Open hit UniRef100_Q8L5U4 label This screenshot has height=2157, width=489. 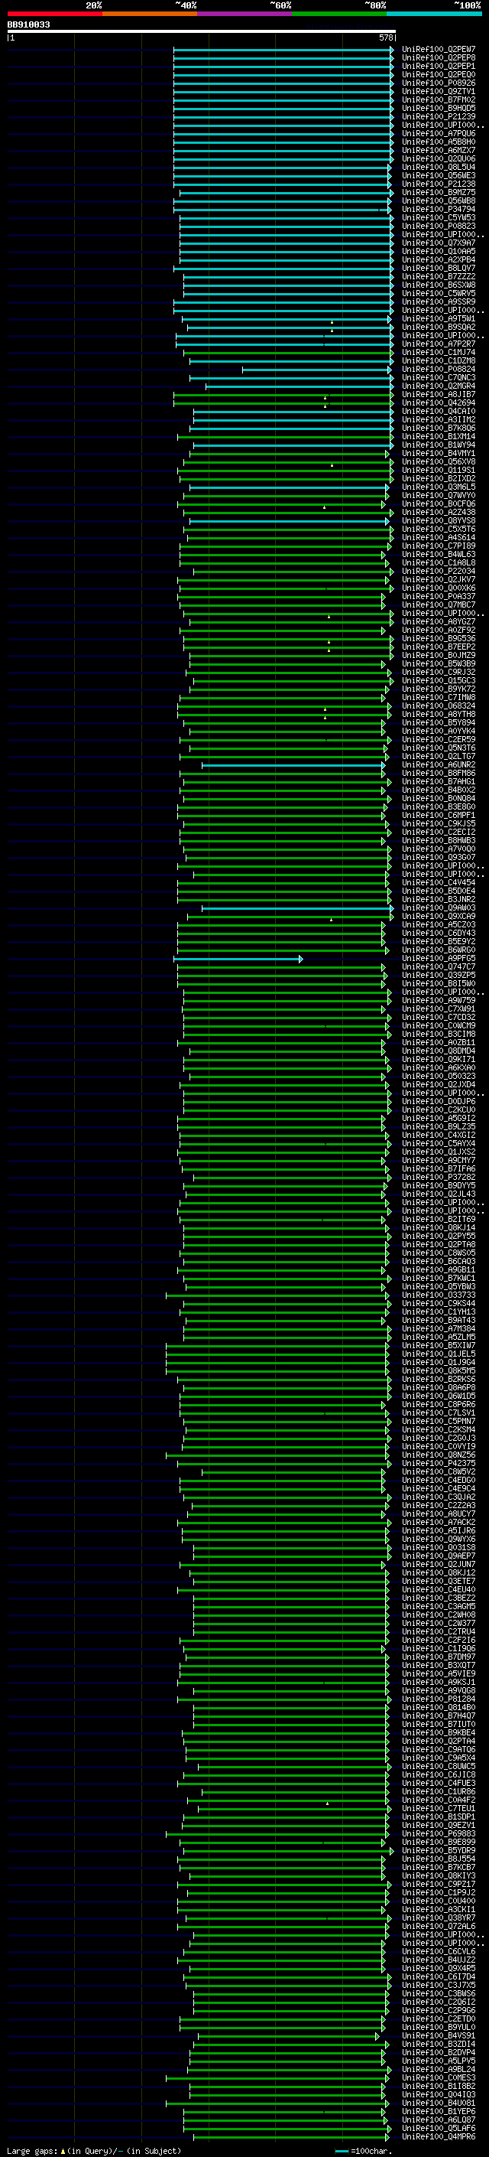(x=439, y=168)
